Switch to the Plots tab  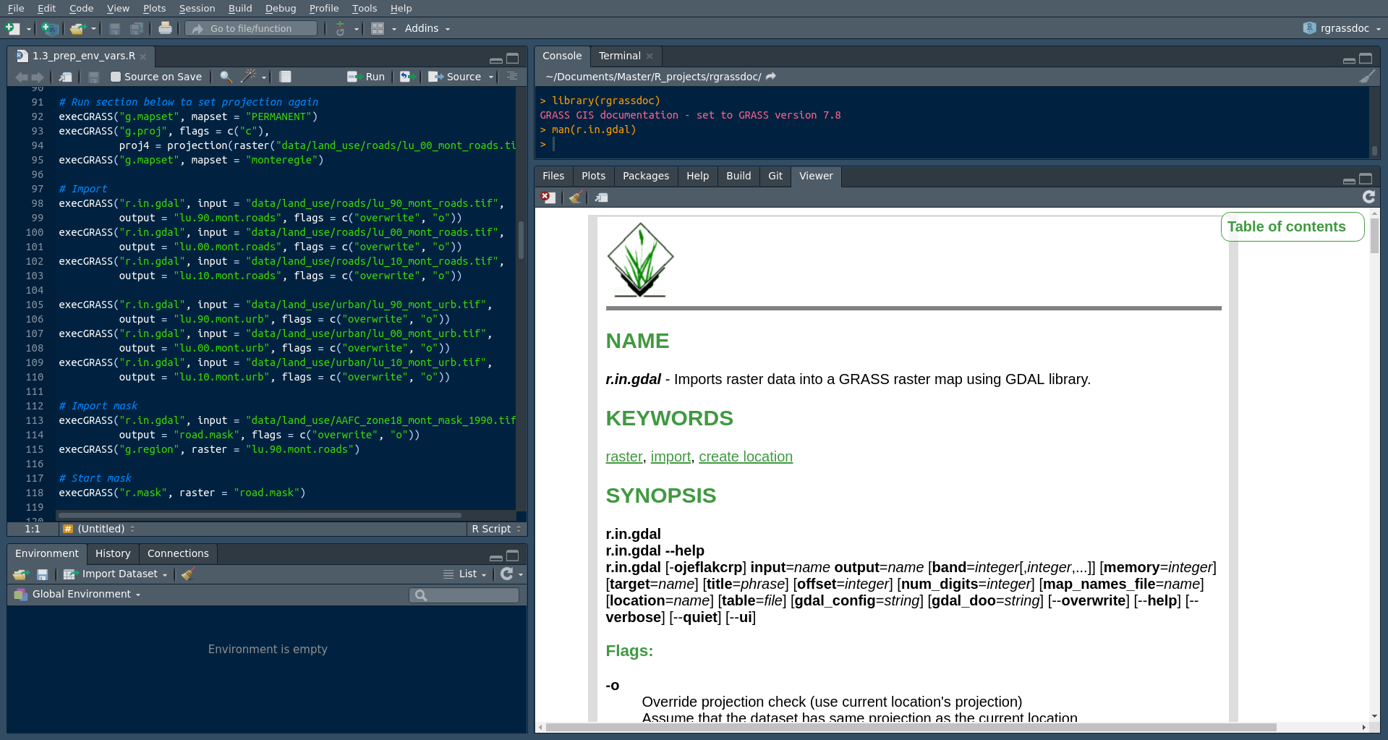(593, 176)
